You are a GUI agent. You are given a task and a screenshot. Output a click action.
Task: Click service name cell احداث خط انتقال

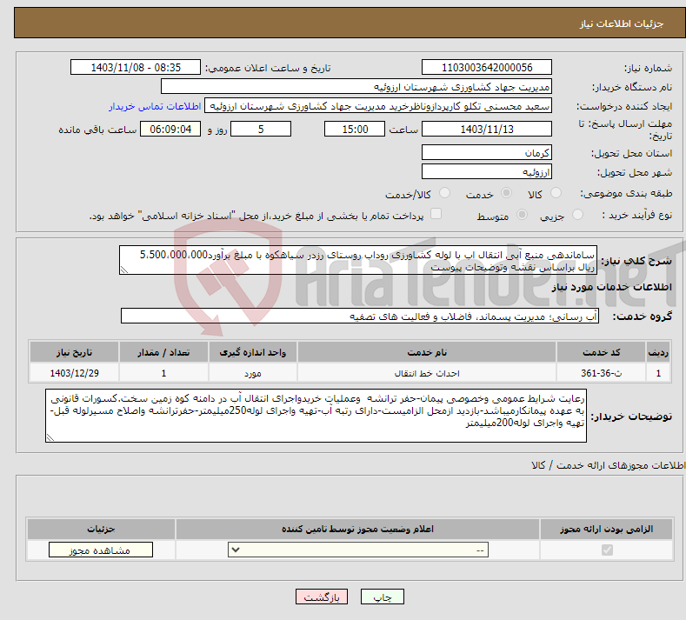427,373
